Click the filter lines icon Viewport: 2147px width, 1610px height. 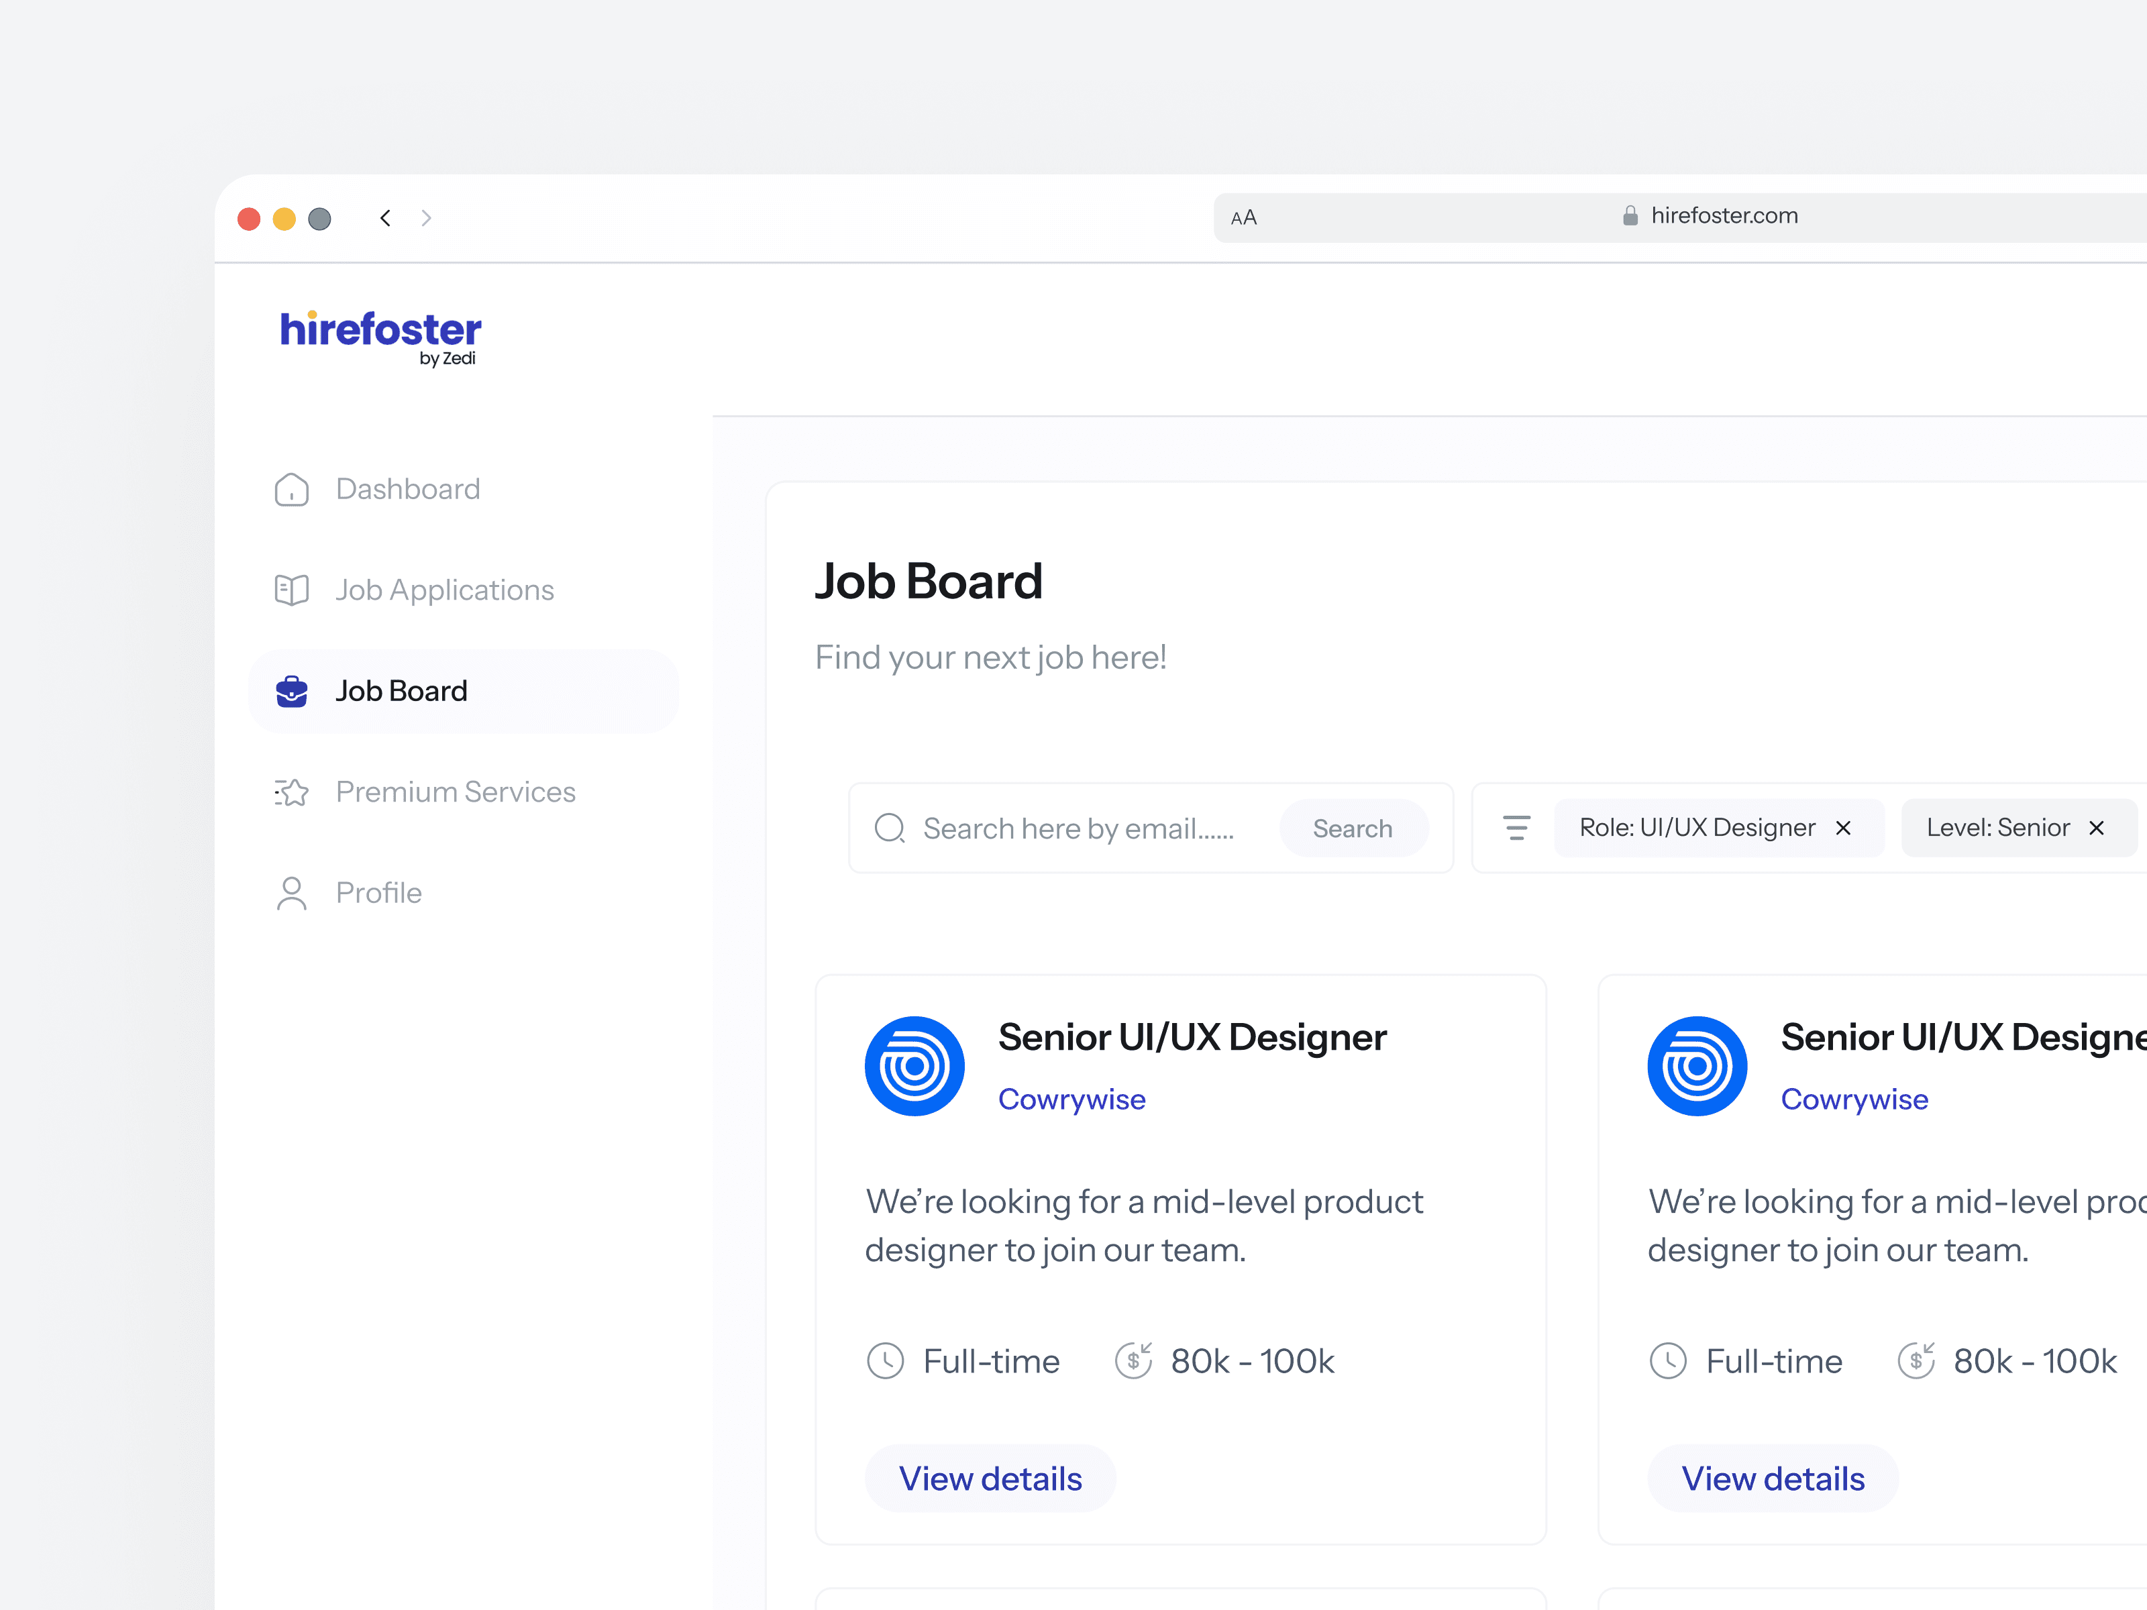coord(1516,828)
